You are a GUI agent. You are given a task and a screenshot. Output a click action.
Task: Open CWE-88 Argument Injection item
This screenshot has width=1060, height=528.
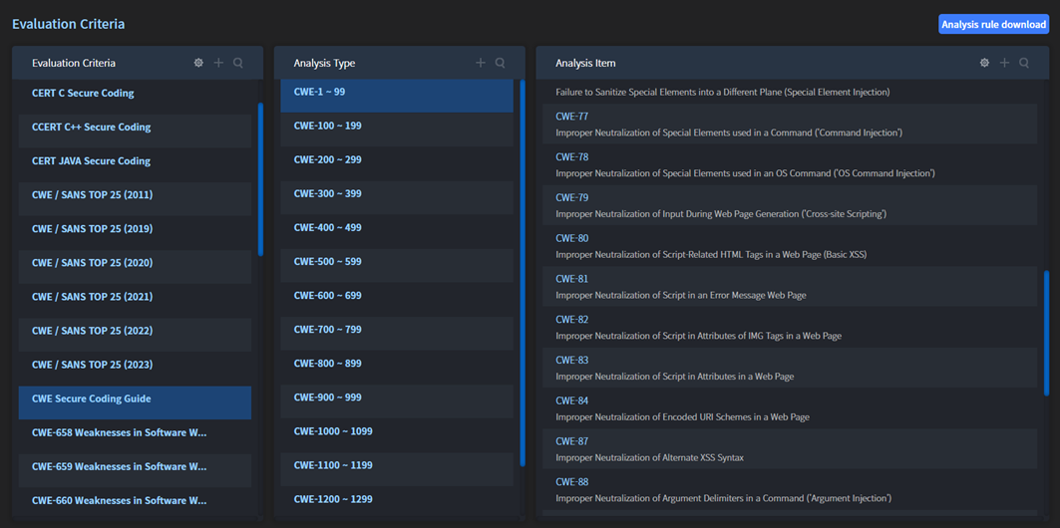pyautogui.click(x=790, y=489)
